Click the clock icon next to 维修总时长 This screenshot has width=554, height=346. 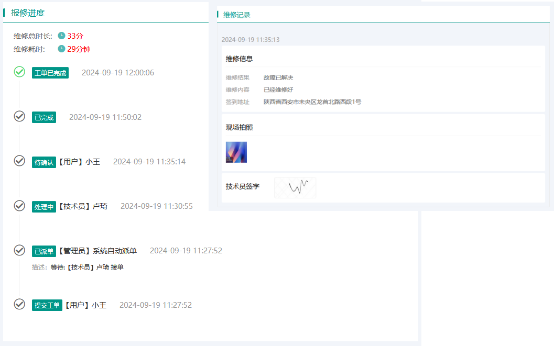pyautogui.click(x=62, y=36)
